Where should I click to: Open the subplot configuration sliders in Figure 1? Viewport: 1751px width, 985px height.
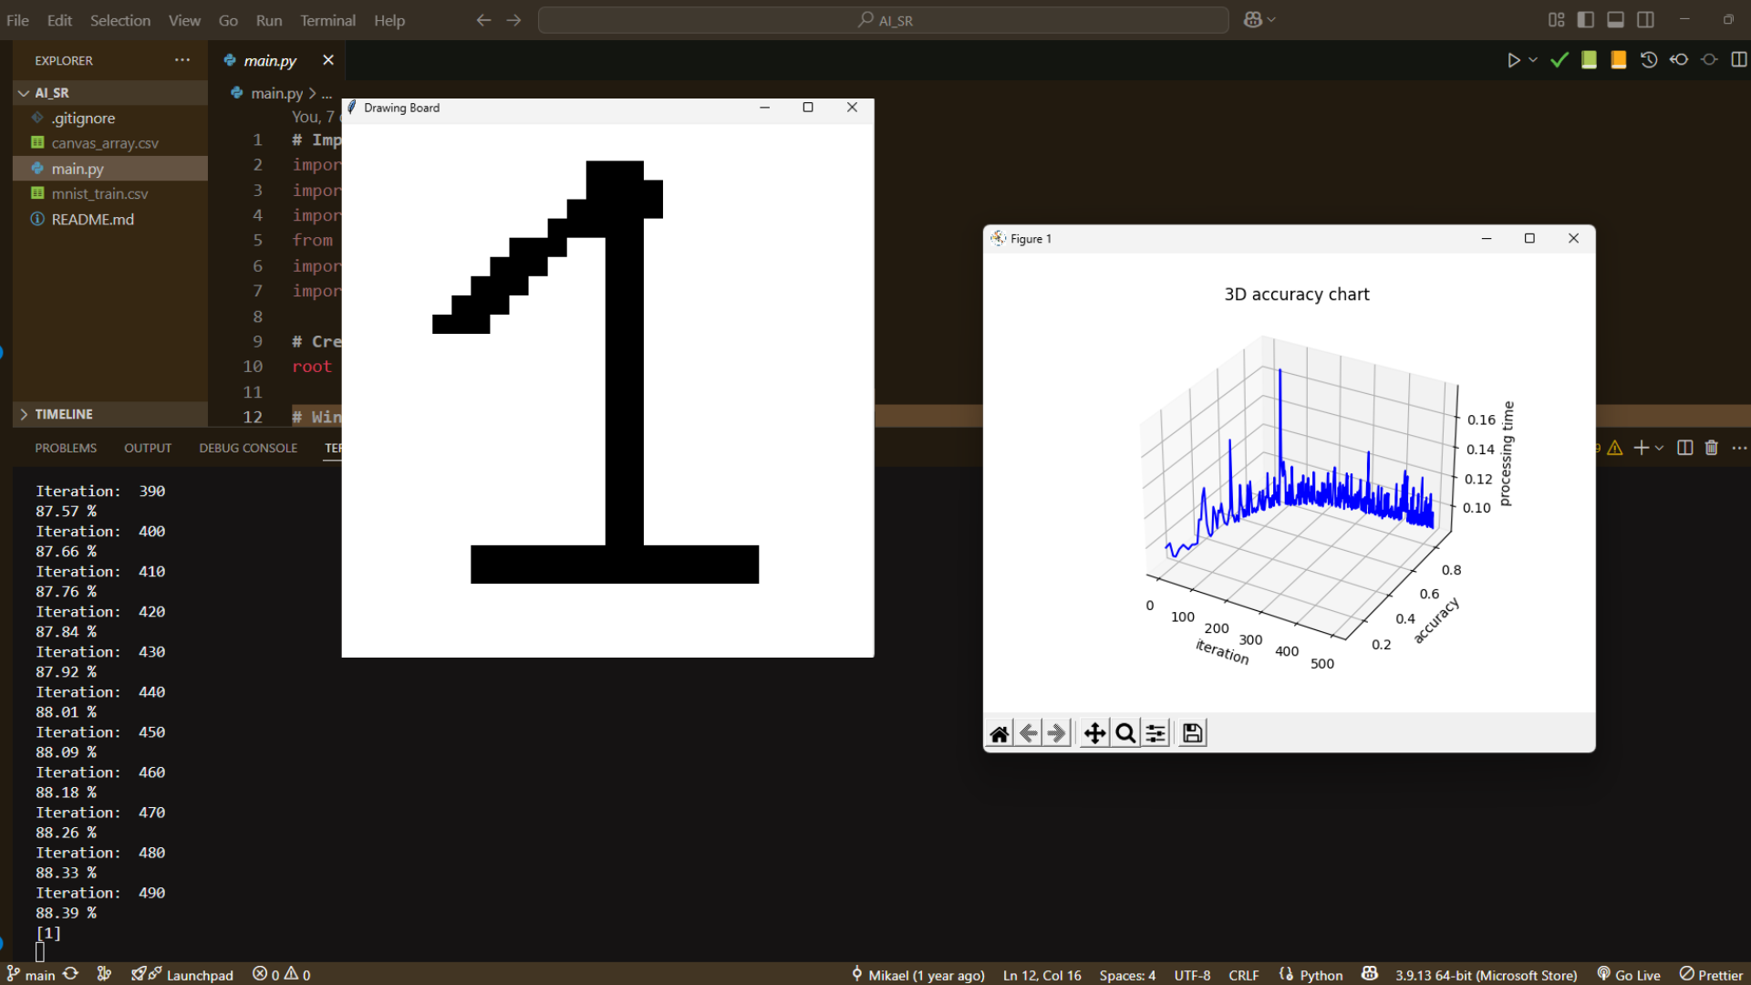pyautogui.click(x=1155, y=732)
